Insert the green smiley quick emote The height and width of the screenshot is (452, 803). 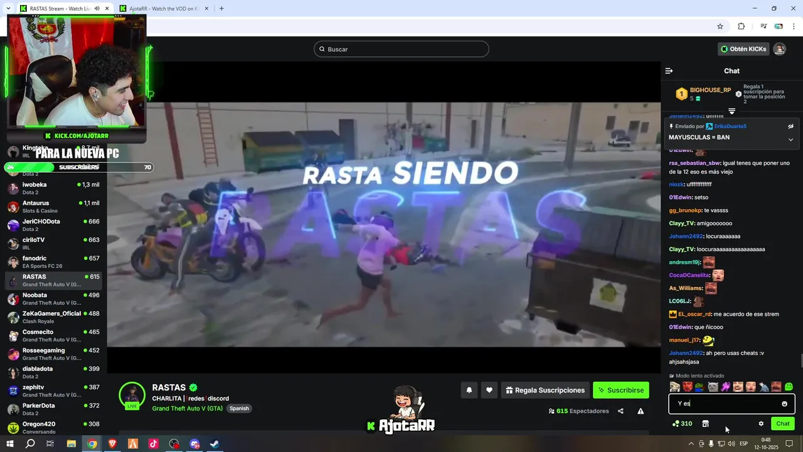coord(789,387)
